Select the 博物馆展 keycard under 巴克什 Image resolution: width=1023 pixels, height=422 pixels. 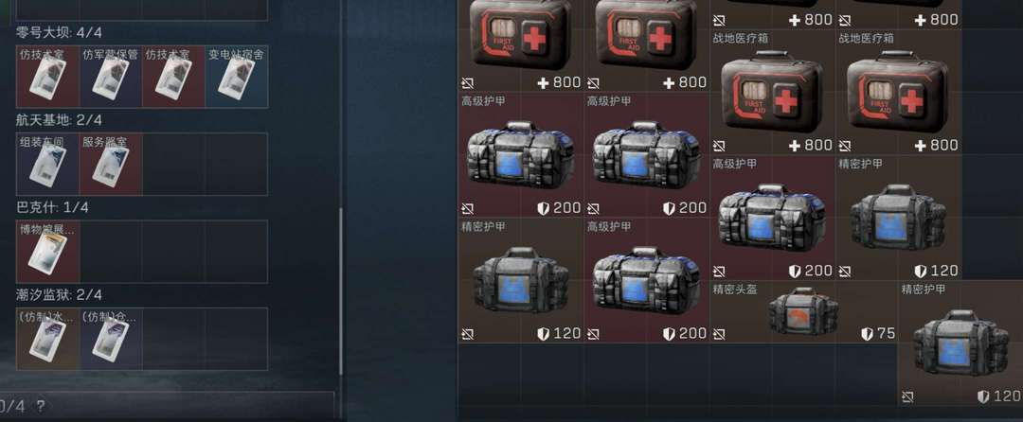click(x=47, y=252)
